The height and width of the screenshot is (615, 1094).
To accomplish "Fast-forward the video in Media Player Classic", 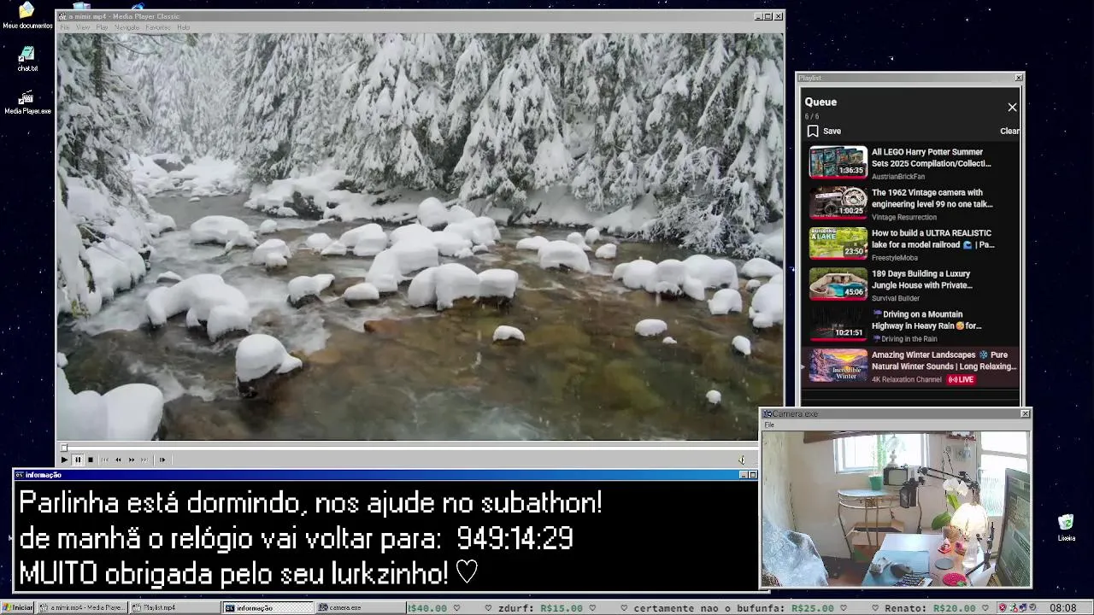I will tap(132, 460).
